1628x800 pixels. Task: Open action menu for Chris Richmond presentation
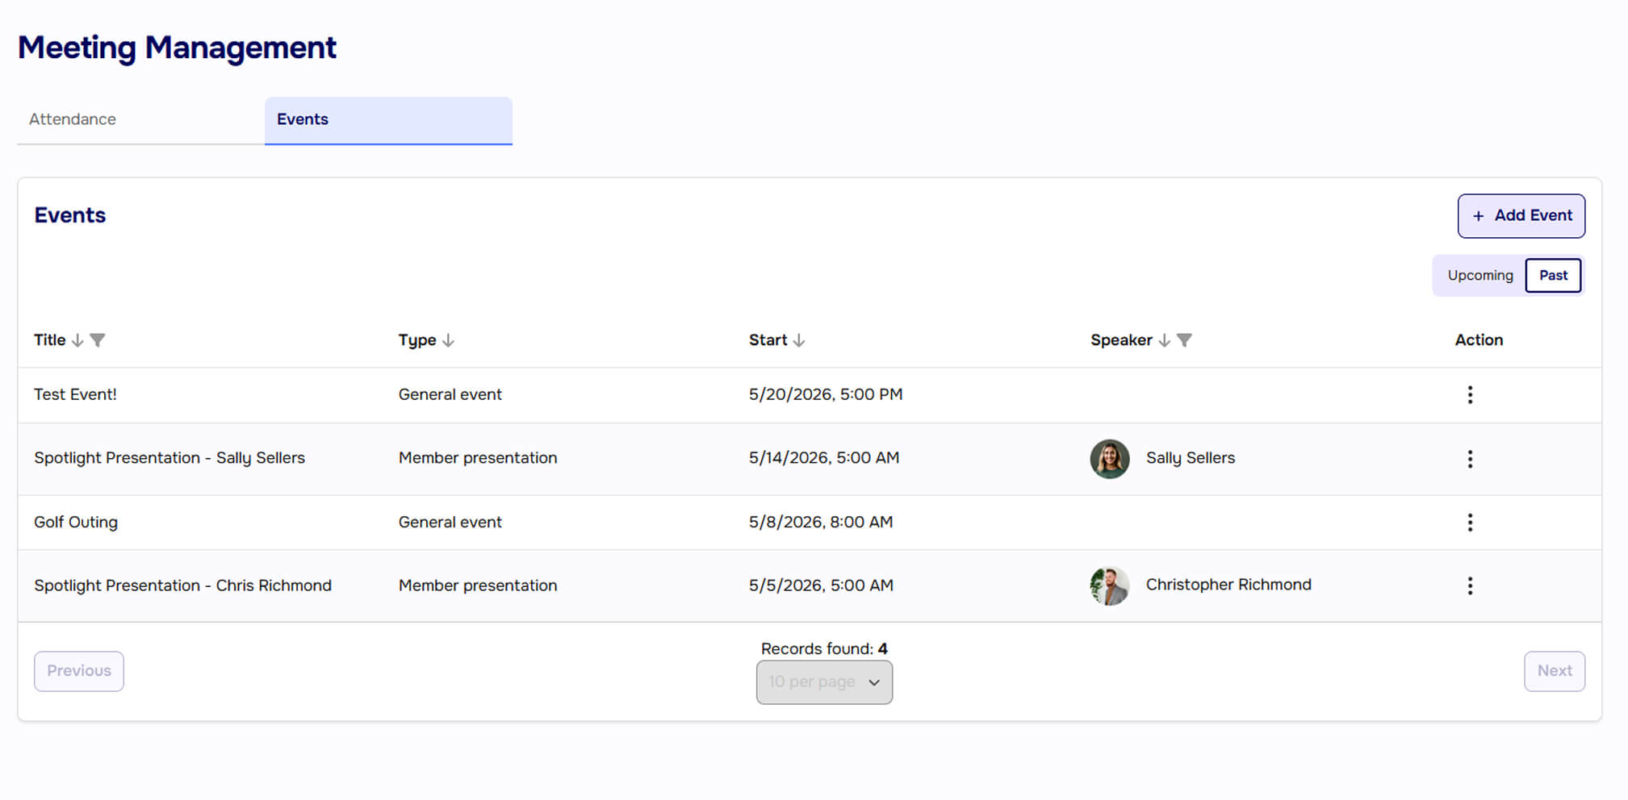coord(1470,585)
